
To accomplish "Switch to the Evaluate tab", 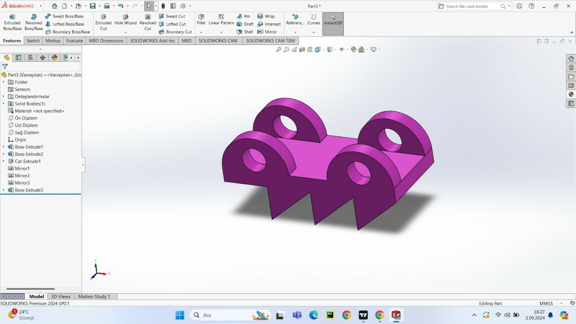I will tap(75, 40).
